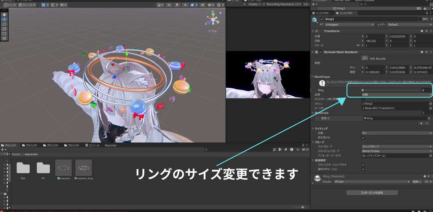This screenshot has height=212, width=433.
Task: Open the Recorder tab
Action: point(111,145)
